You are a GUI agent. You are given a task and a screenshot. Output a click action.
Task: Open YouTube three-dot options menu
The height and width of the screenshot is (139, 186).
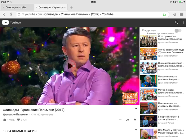tap(183, 22)
